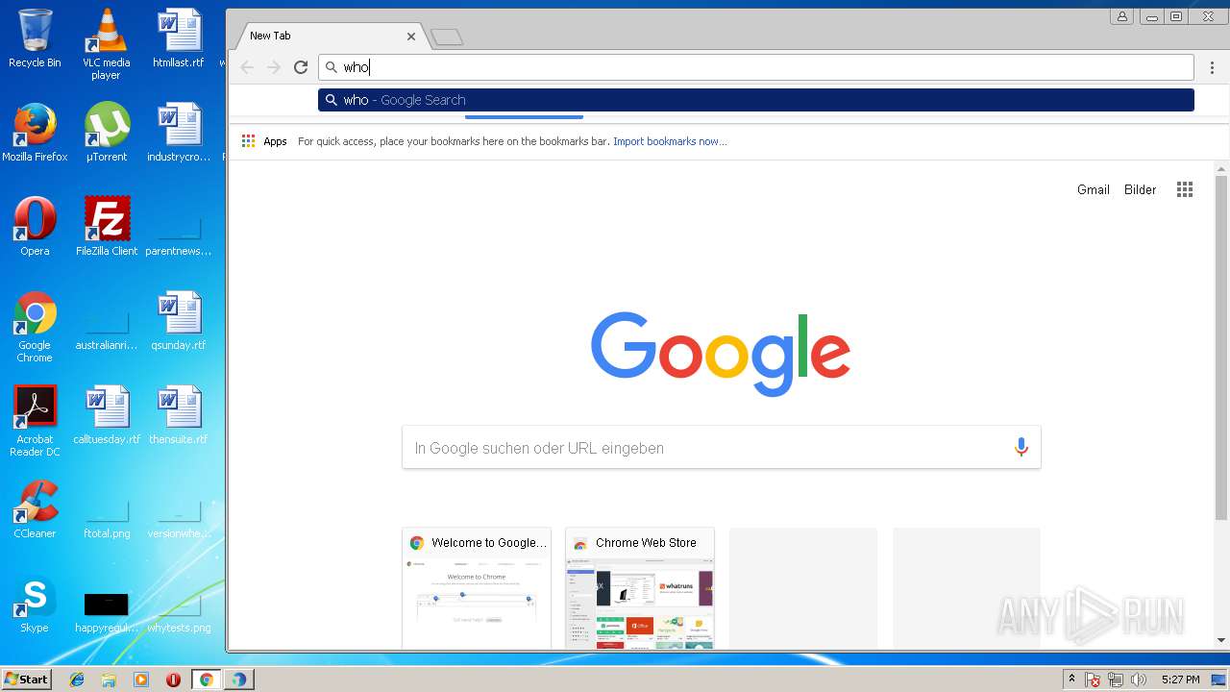
Task: Click the Google logo
Action: [721, 353]
